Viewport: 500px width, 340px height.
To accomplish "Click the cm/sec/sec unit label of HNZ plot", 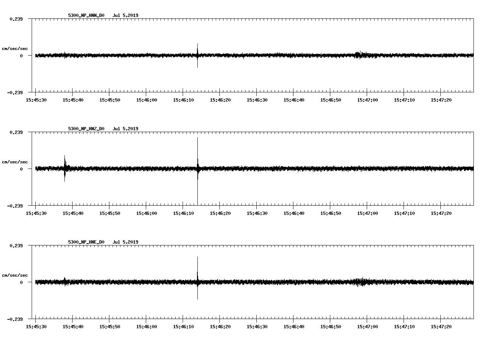I will [x=15, y=162].
